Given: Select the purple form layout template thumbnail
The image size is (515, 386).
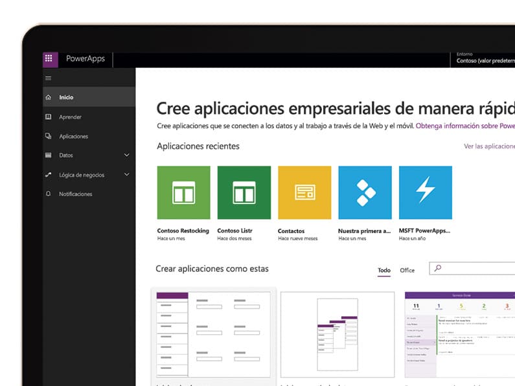Looking at the screenshot, I should (214, 334).
